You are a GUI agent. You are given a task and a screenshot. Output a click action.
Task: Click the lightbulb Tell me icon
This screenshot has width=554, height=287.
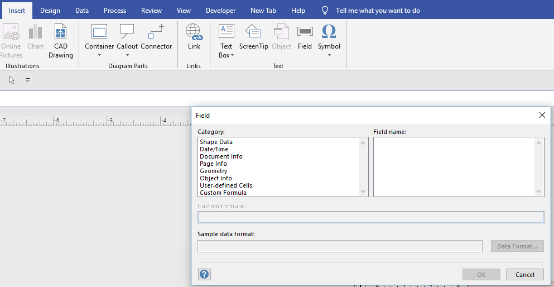pyautogui.click(x=325, y=11)
